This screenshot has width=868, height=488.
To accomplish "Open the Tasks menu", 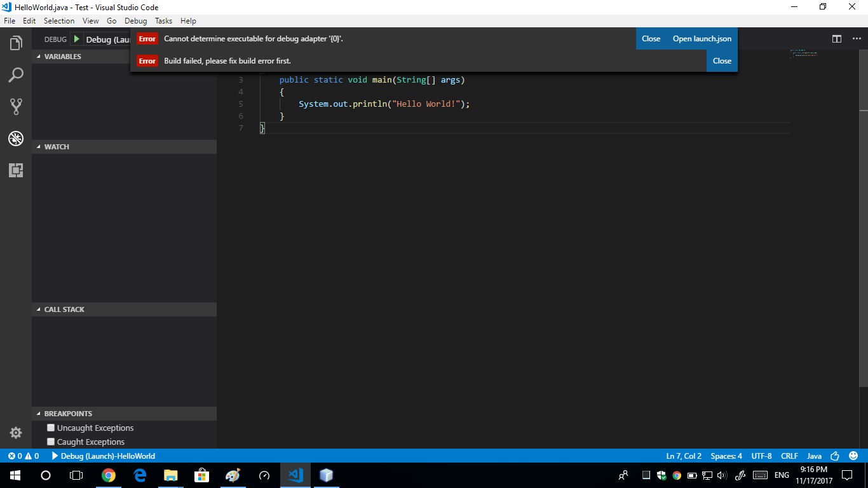I will [x=164, y=21].
